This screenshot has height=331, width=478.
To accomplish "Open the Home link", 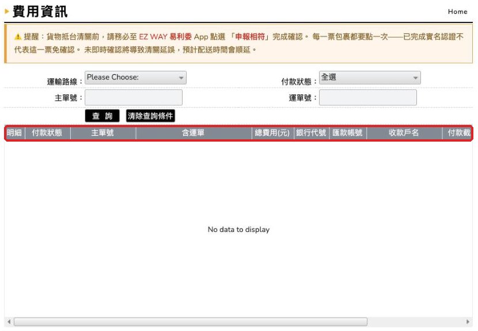I will pyautogui.click(x=457, y=12).
